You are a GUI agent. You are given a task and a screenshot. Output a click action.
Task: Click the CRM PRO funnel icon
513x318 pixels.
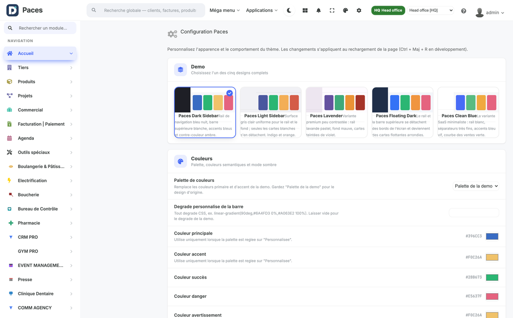coord(11,237)
